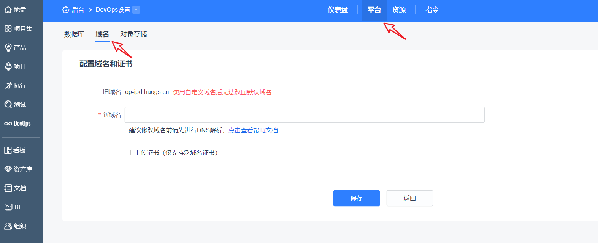
Task: Open the 文档 document icon
Action: [8, 188]
